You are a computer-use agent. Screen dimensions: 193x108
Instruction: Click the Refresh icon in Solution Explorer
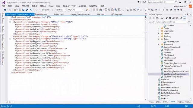pyautogui.click(x=170, y=18)
